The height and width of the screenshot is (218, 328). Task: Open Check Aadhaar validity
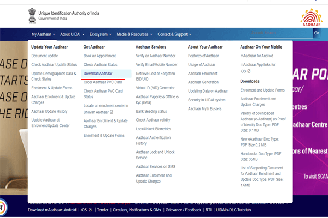tap(153, 120)
